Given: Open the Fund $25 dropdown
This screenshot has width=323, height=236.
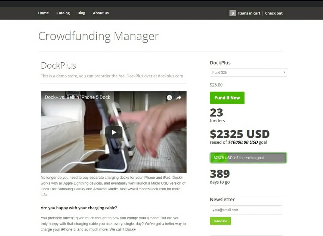Looking at the screenshot, I should click(x=248, y=73).
